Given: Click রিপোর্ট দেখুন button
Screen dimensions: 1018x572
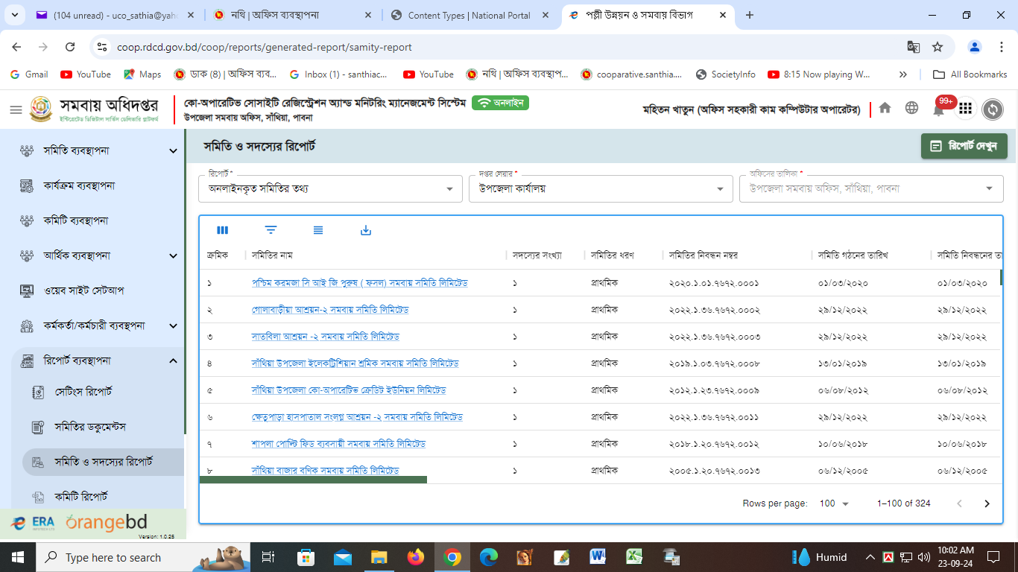Looking at the screenshot, I should (964, 146).
